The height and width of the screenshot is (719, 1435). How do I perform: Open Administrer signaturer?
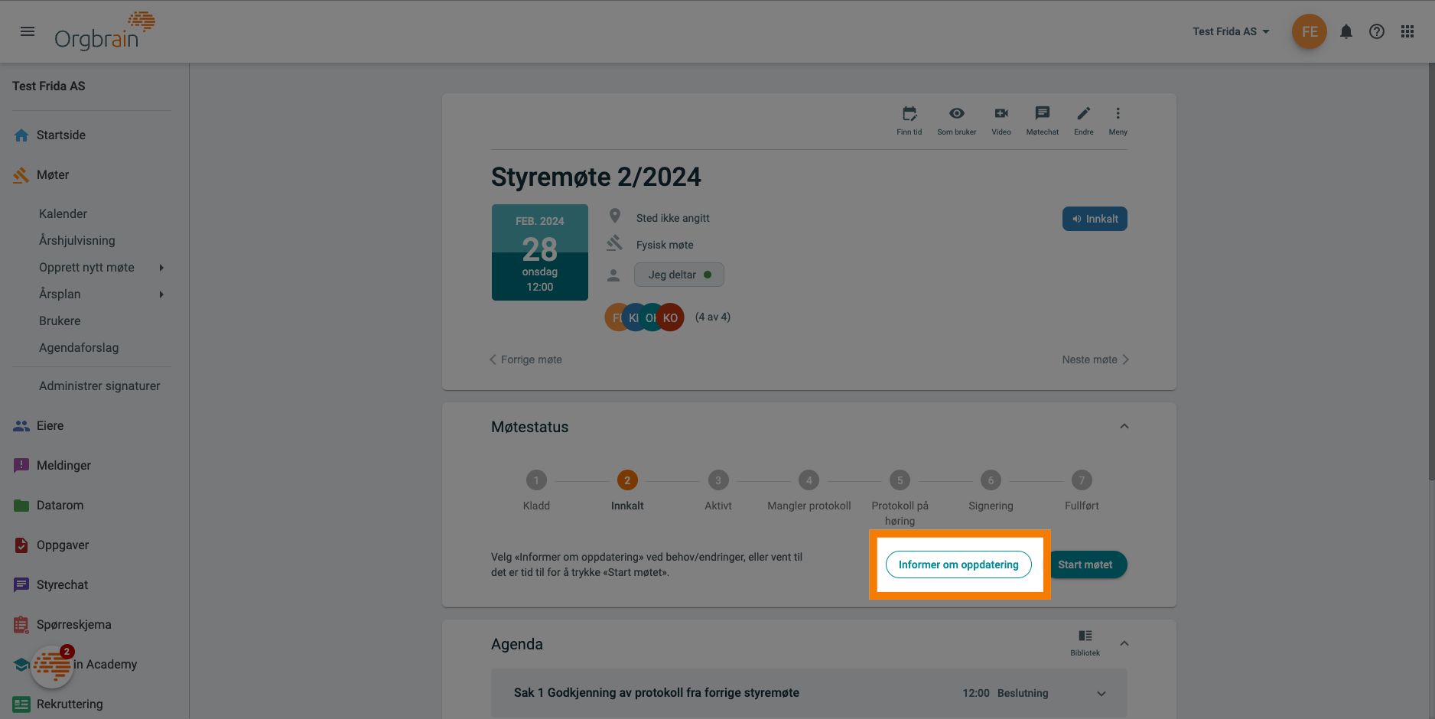click(x=99, y=386)
